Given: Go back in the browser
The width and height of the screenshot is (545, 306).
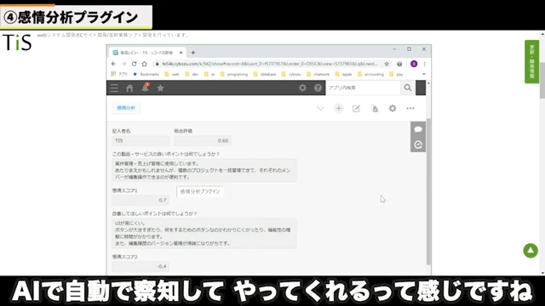Looking at the screenshot, I should tap(113, 64).
